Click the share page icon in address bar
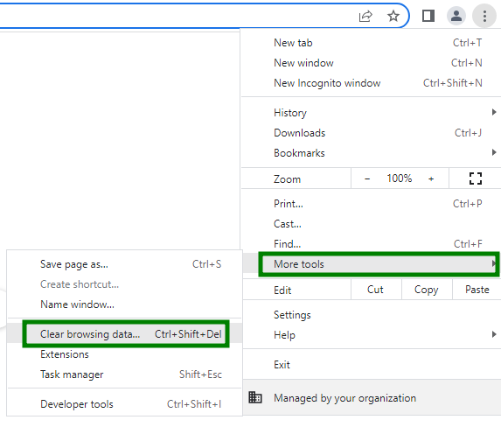The width and height of the screenshot is (501, 427). pyautogui.click(x=365, y=16)
